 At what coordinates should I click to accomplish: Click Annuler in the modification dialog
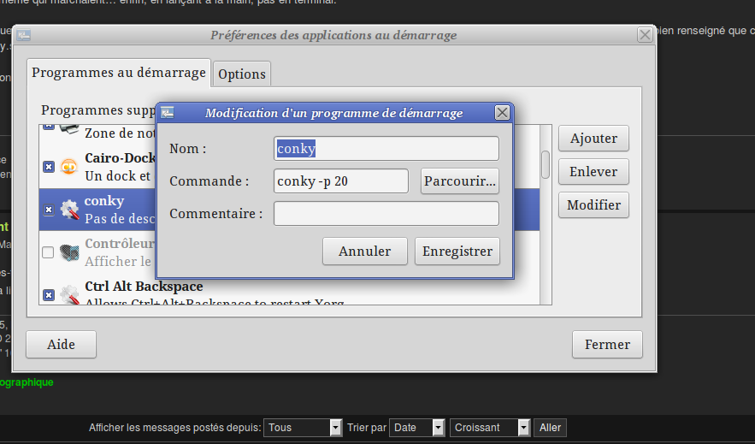click(365, 251)
